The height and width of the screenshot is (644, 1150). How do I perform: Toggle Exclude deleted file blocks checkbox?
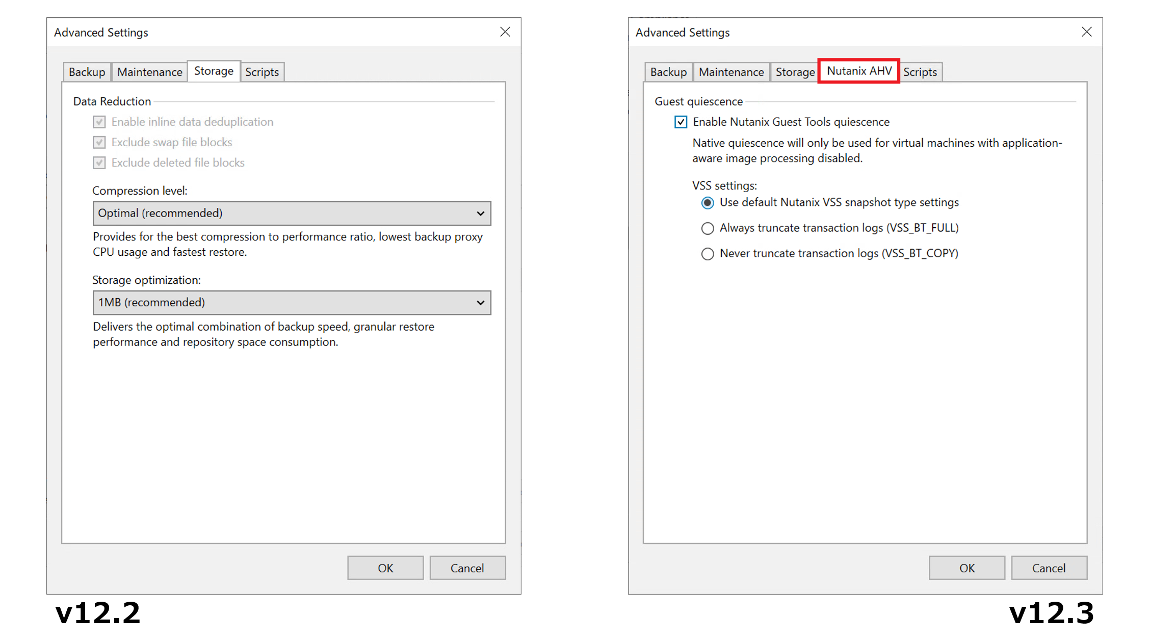pos(99,163)
